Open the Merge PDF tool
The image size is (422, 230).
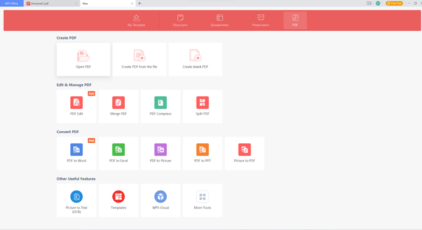118,106
